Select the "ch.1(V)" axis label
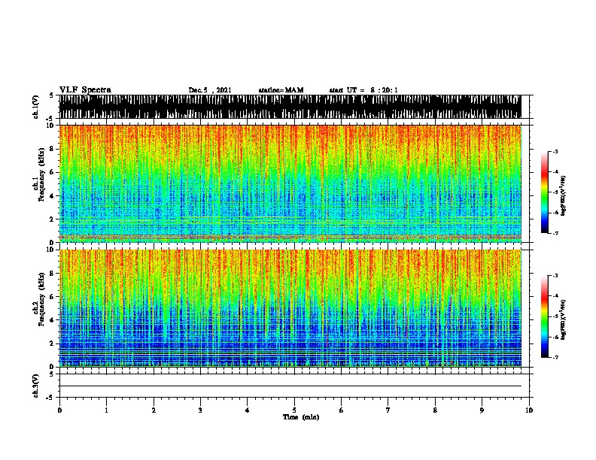The width and height of the screenshot is (596, 460). pyautogui.click(x=36, y=107)
